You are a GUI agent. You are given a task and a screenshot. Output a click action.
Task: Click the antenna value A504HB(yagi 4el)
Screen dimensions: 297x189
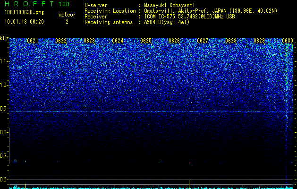point(167,22)
